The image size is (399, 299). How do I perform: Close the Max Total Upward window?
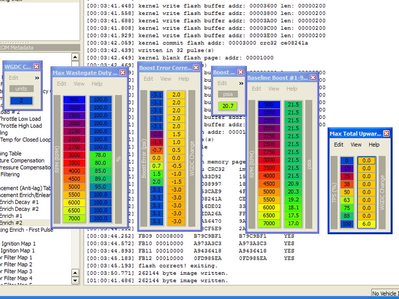tap(386, 134)
